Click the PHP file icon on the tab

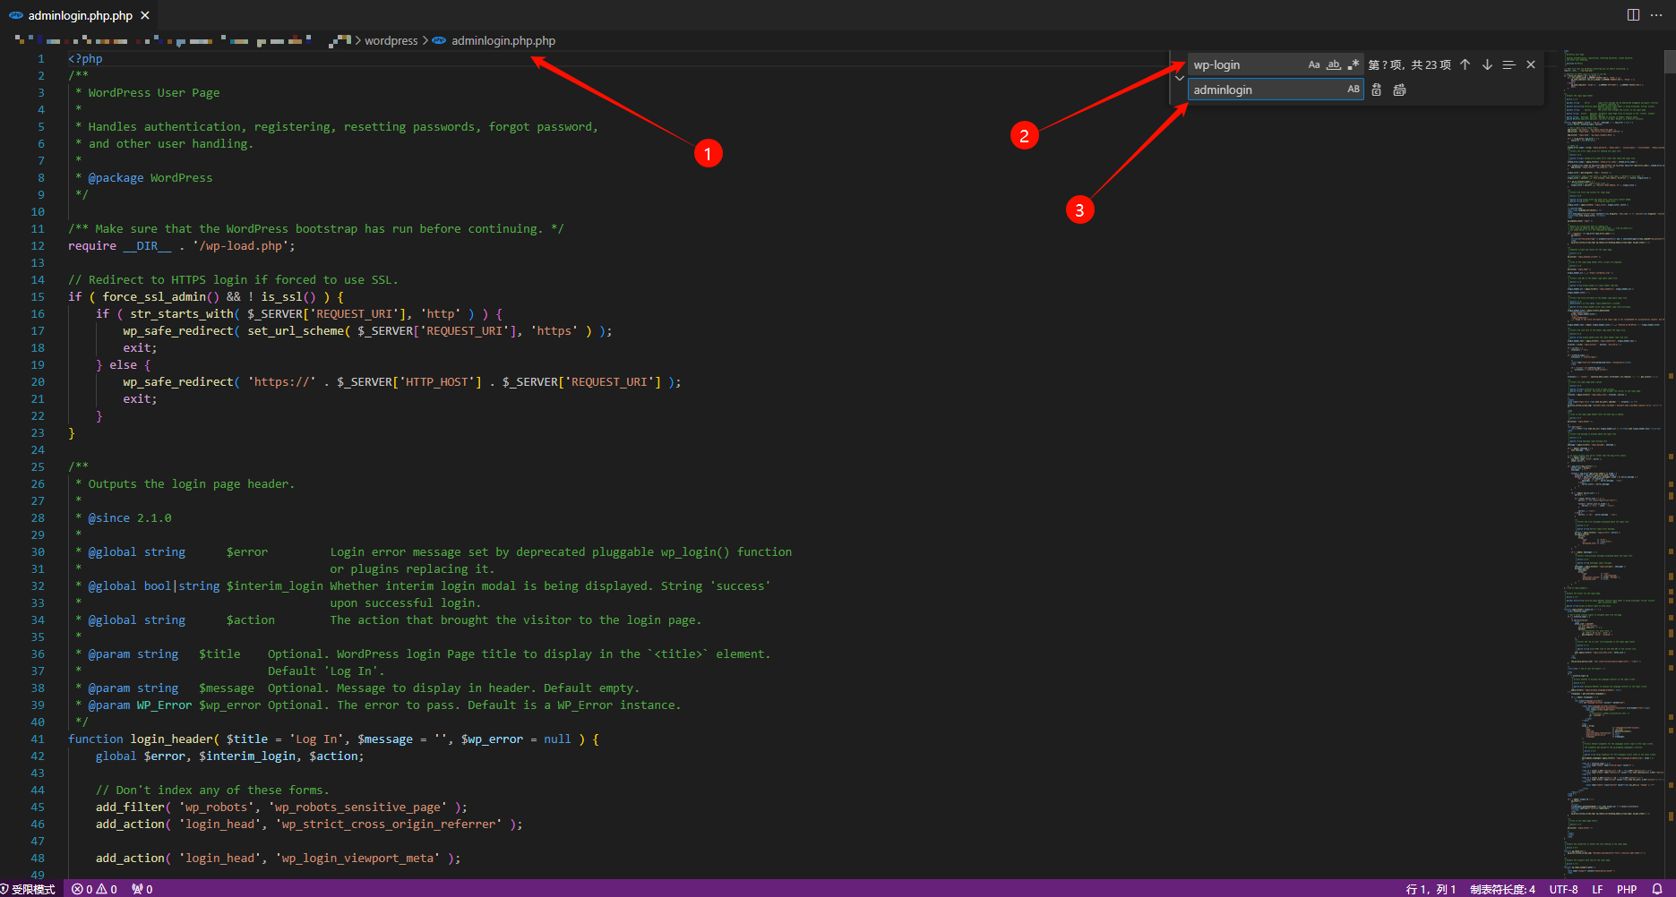pos(16,15)
